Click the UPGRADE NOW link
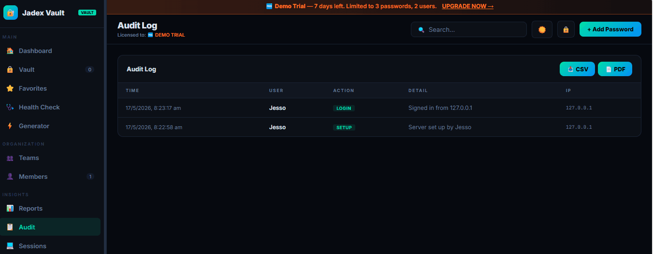 click(x=467, y=6)
